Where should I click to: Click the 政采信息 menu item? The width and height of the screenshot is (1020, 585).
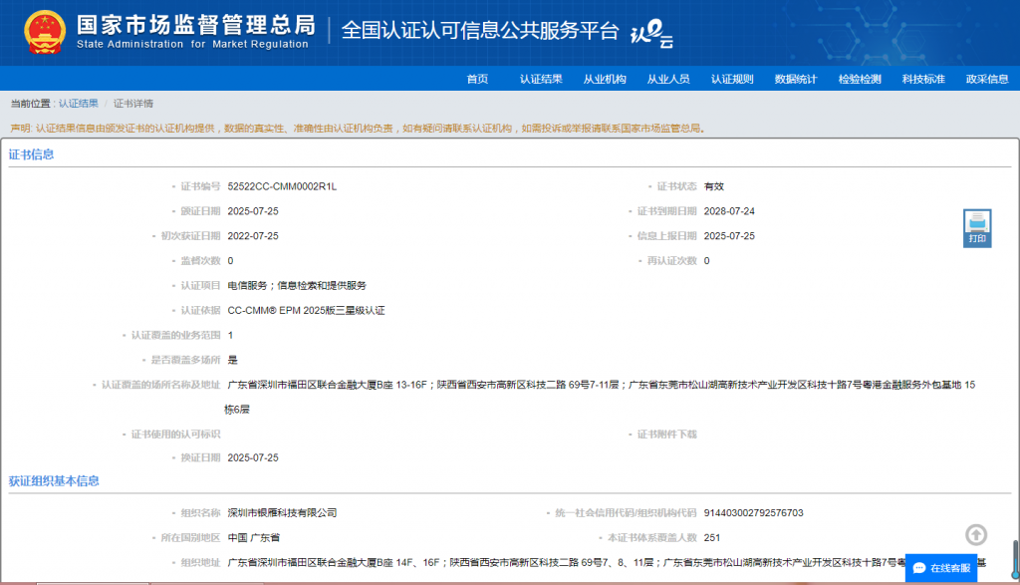[x=986, y=80]
